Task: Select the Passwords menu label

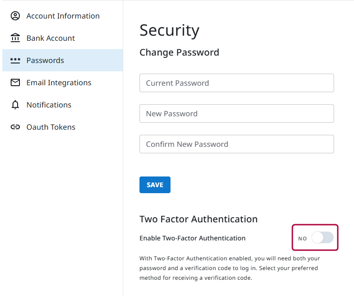Action: (45, 61)
